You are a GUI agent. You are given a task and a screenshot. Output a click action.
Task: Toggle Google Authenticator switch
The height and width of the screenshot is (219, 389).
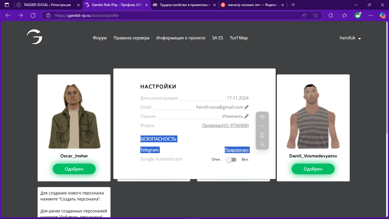point(231,160)
